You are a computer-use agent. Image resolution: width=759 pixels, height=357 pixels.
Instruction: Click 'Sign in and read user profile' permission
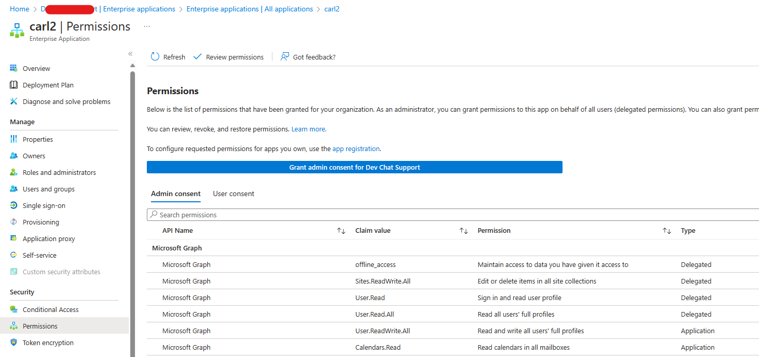520,297
